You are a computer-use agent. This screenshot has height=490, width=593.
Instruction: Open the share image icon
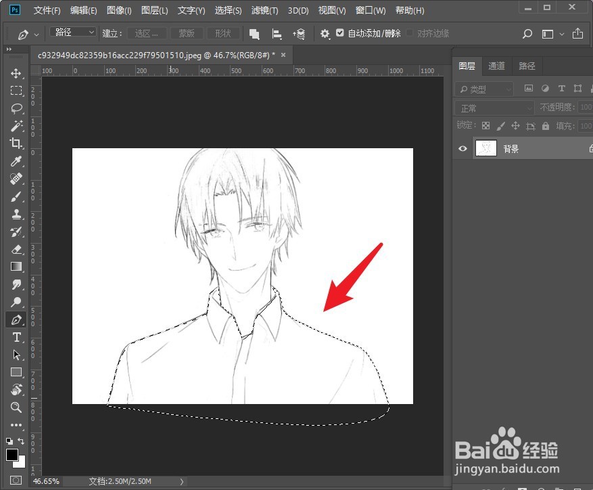[577, 33]
